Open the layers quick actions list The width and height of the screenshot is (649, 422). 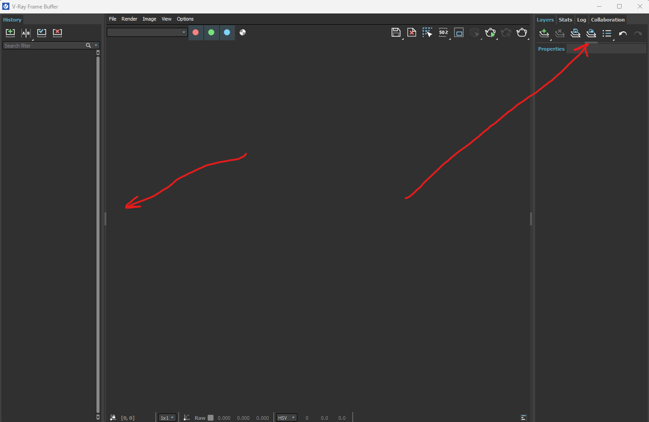pyautogui.click(x=607, y=33)
